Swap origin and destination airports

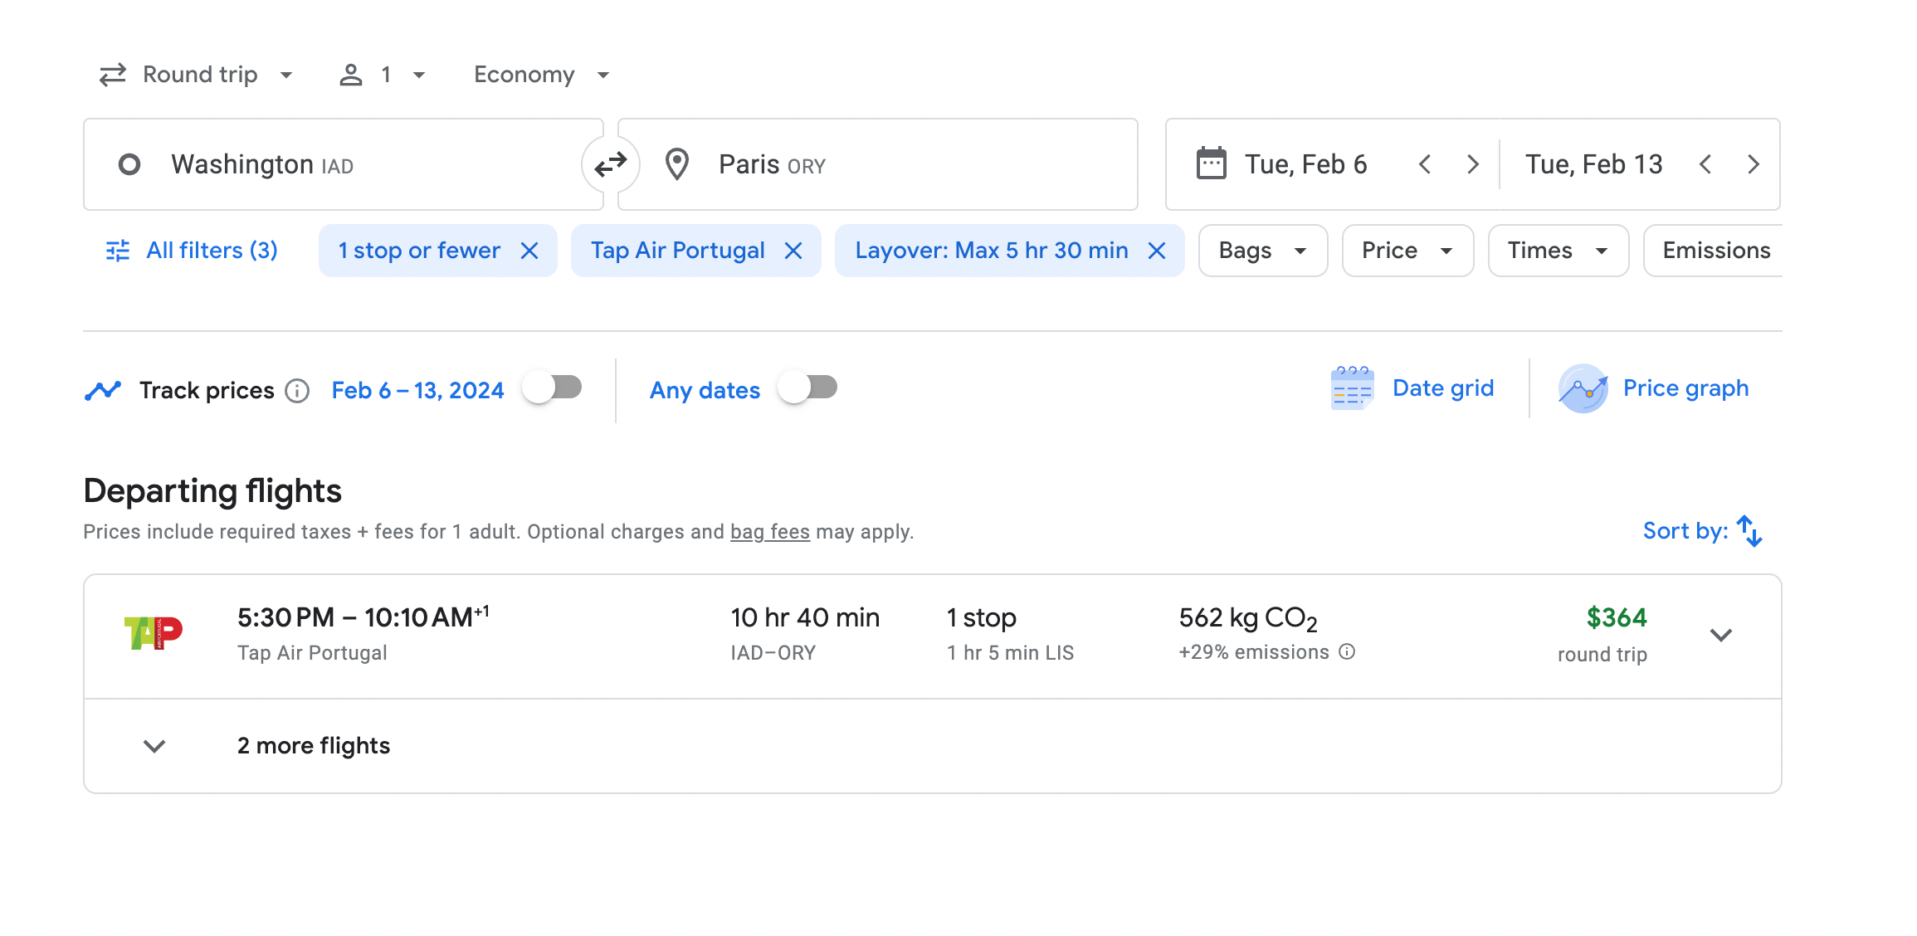click(610, 164)
